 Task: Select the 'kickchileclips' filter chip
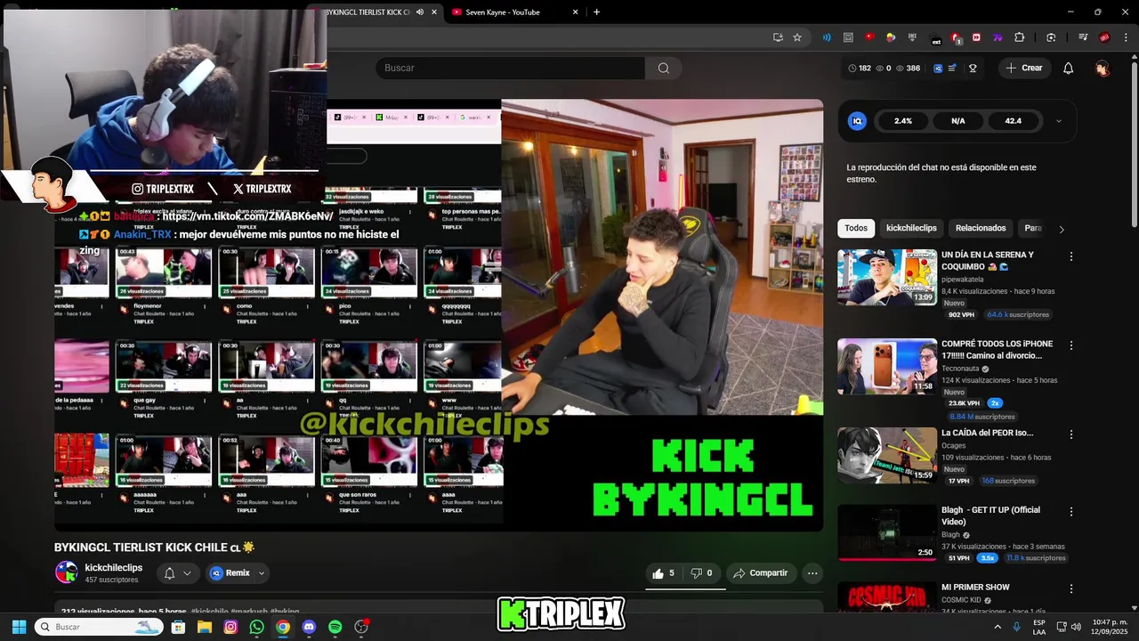tap(911, 228)
